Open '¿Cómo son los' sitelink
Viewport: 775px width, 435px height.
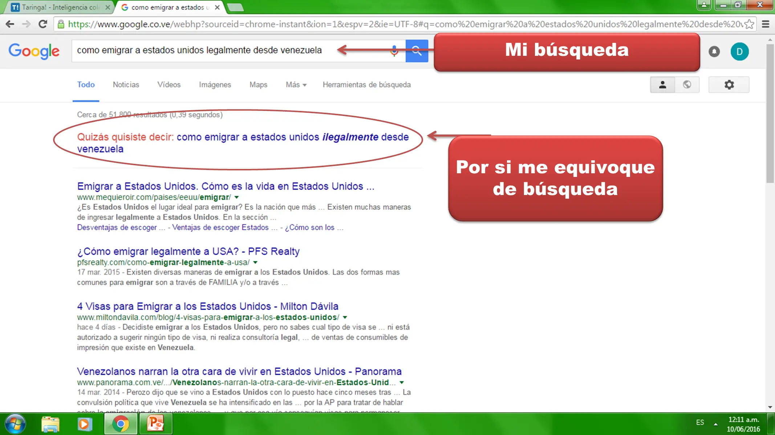(314, 227)
